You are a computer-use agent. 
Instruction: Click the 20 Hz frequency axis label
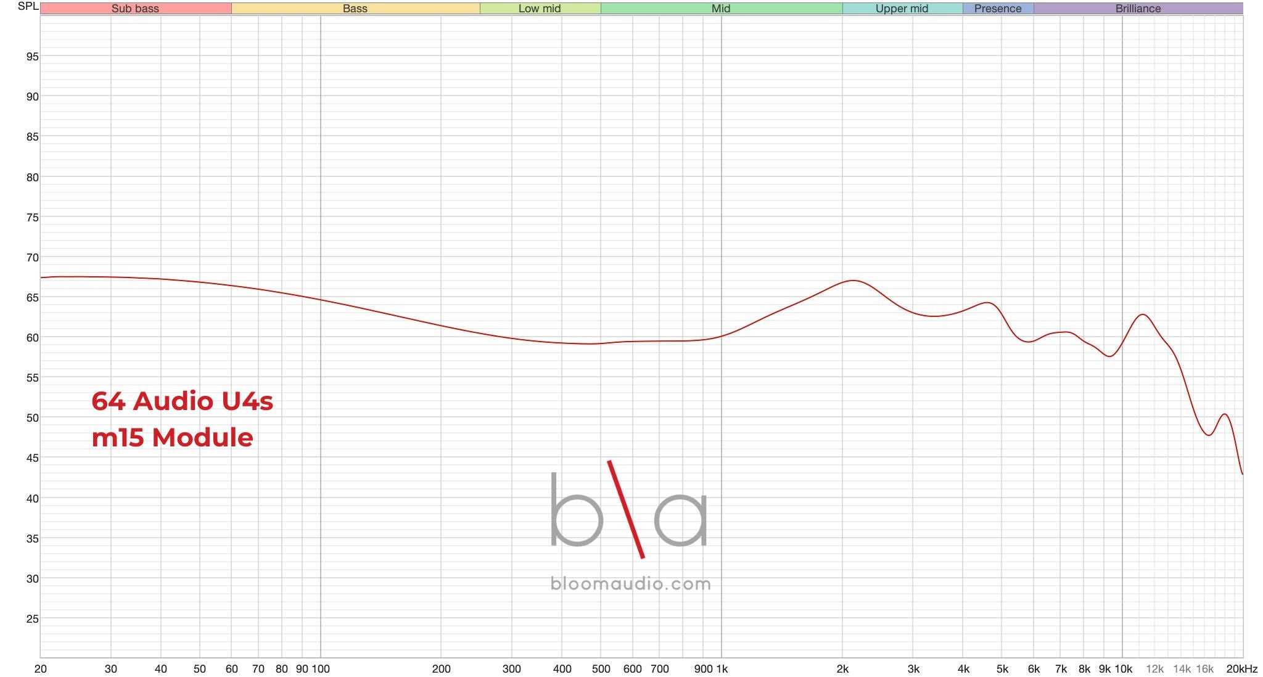point(41,669)
